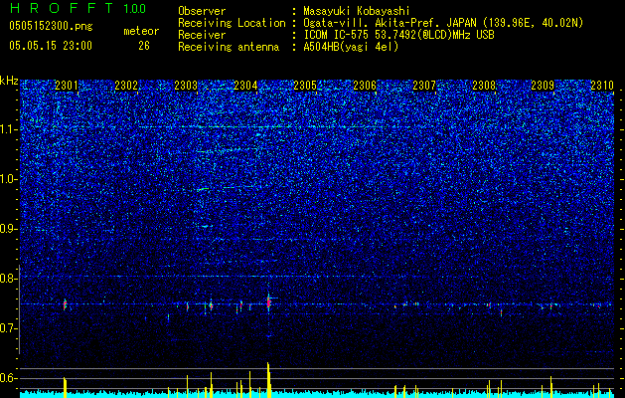625x398 pixels.
Task: Select the filename 0505152300.png
Action: pyautogui.click(x=51, y=27)
